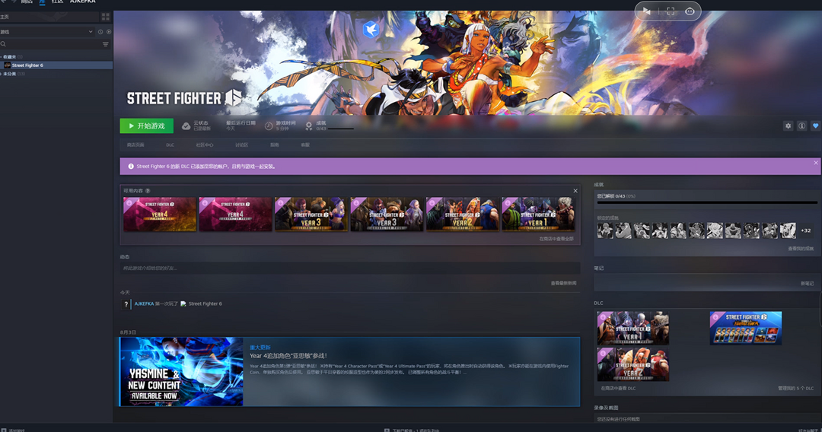Dismiss the purple DLC notification banner
Image resolution: width=822 pixels, height=432 pixels.
tap(816, 163)
